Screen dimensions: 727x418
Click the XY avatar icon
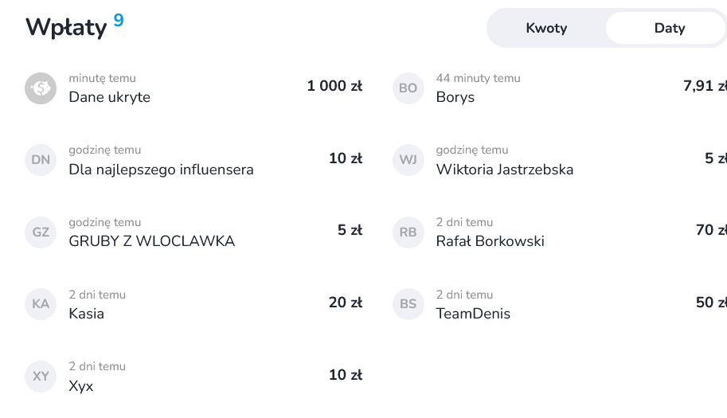41,377
